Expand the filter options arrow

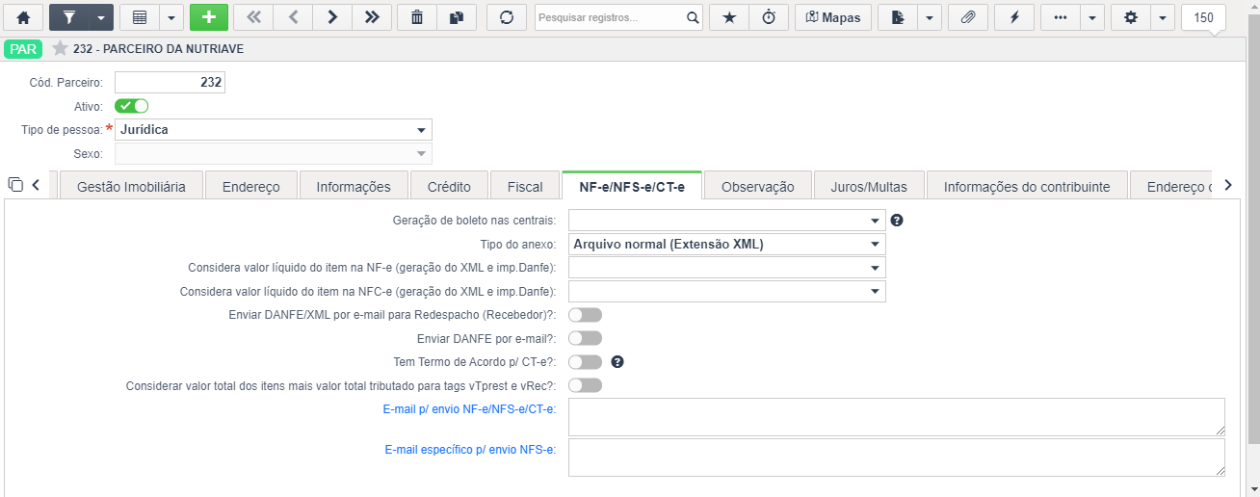tap(101, 17)
